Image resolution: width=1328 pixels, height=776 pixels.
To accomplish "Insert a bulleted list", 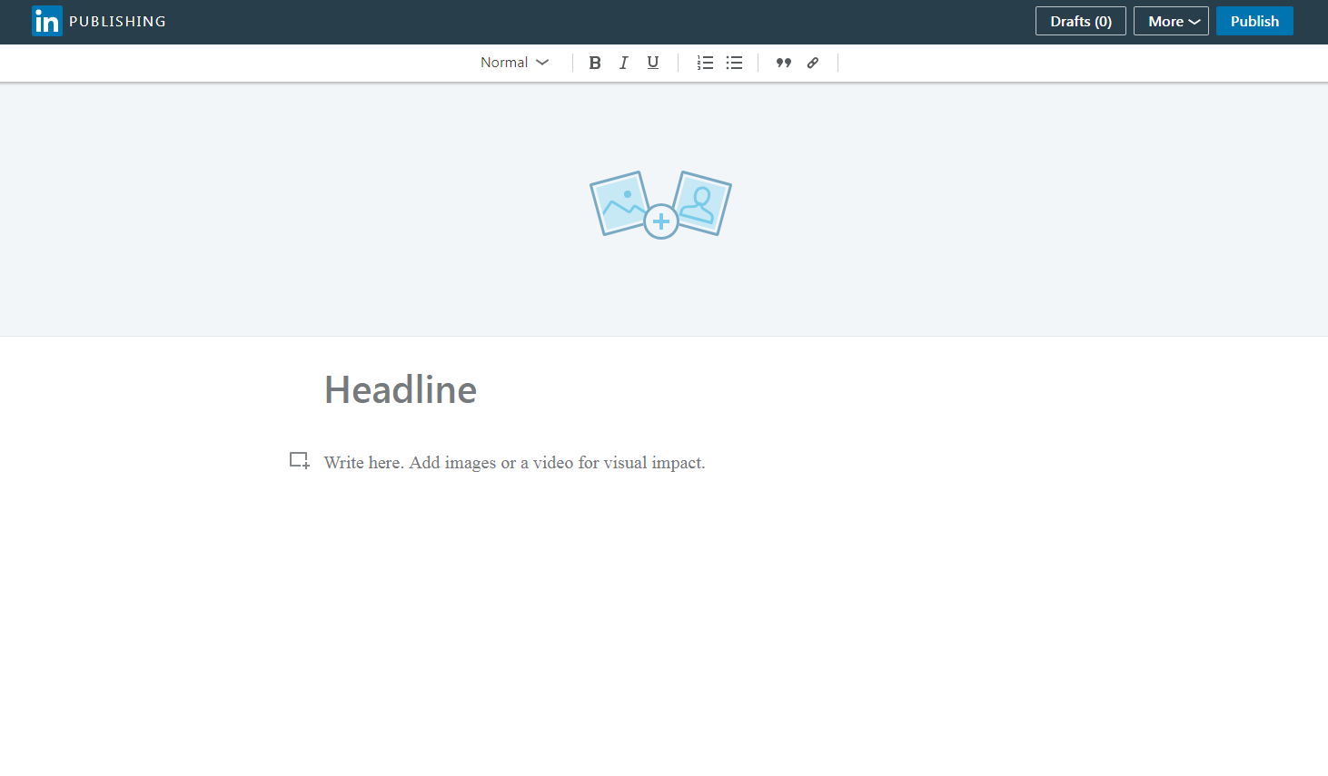I will (734, 63).
